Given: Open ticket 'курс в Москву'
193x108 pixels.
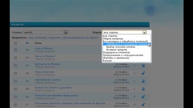Looking at the screenshot, I should click(44, 48).
